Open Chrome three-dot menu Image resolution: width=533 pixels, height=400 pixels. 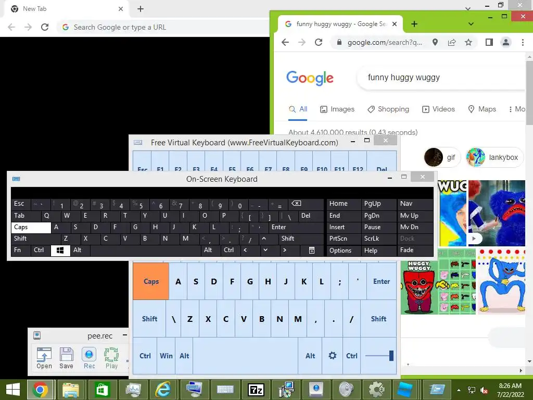point(523,42)
